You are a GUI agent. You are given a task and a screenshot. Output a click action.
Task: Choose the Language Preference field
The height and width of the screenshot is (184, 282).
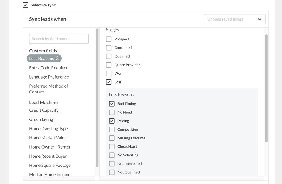click(49, 77)
